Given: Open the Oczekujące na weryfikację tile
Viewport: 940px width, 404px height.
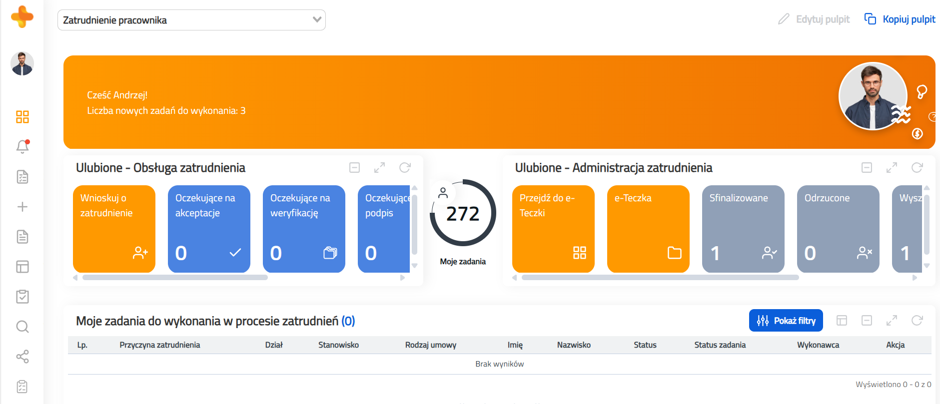Looking at the screenshot, I should coord(304,229).
